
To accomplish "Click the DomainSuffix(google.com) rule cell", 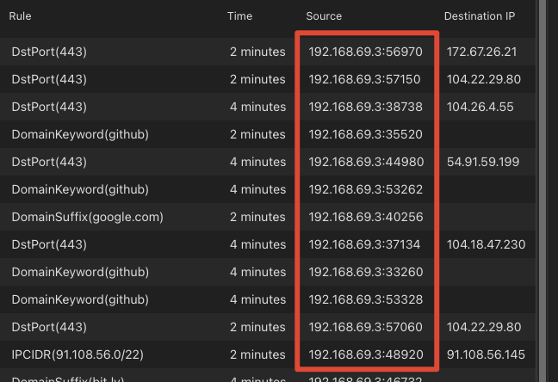I will [x=87, y=217].
